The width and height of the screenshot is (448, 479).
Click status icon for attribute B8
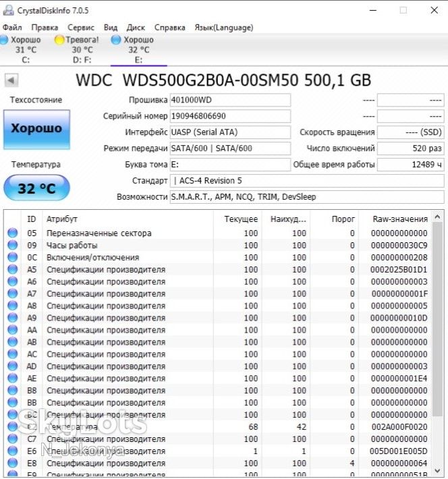[x=13, y=390]
